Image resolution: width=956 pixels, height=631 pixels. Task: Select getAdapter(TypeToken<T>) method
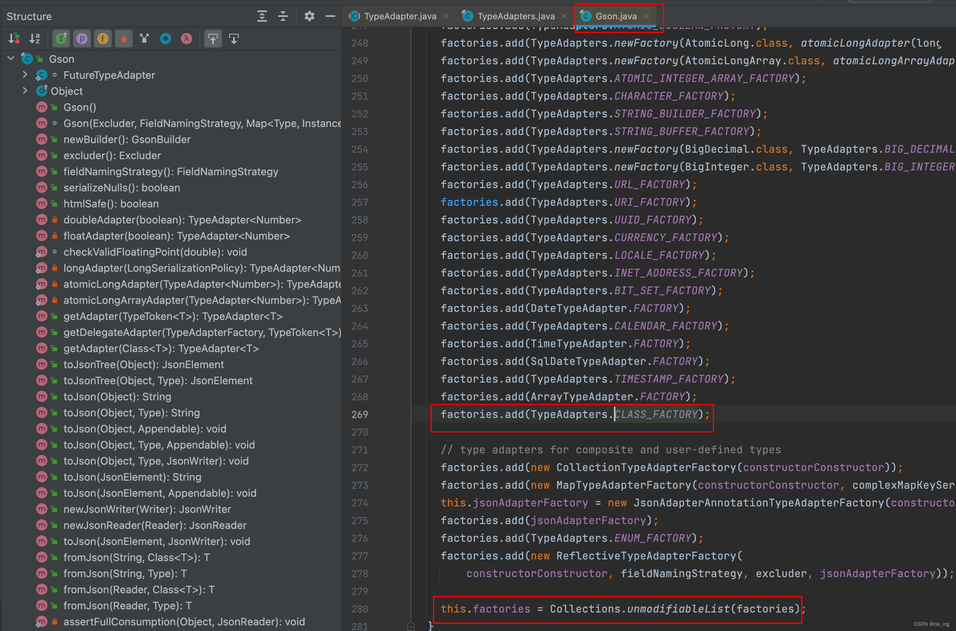(173, 316)
